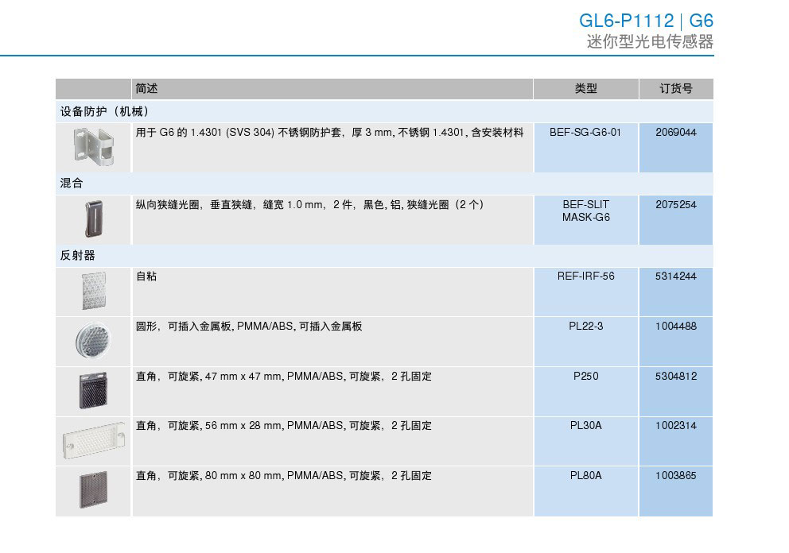The height and width of the screenshot is (553, 789).
Task: Click the 47 mm x 47 mm description
Action: [284, 376]
